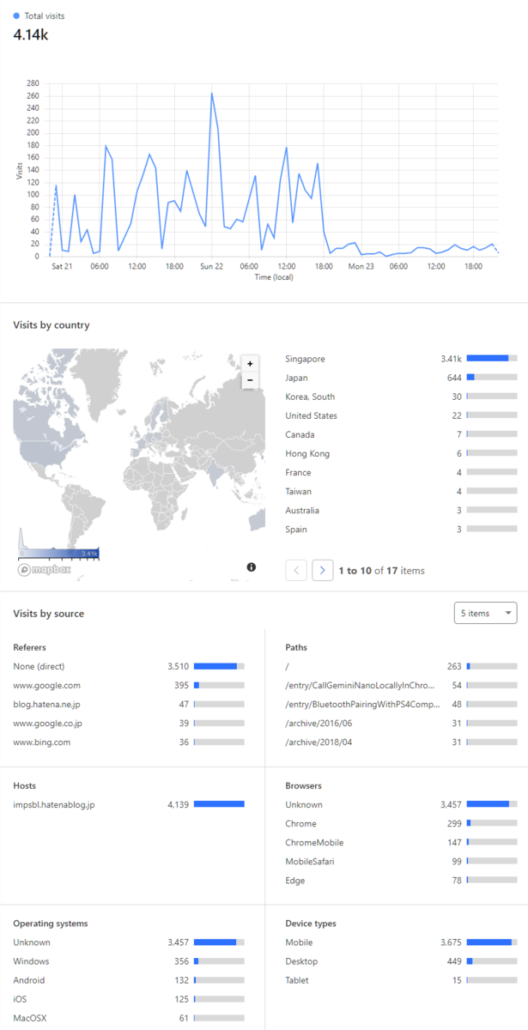Toggle the Total visits legend dot

click(17, 16)
